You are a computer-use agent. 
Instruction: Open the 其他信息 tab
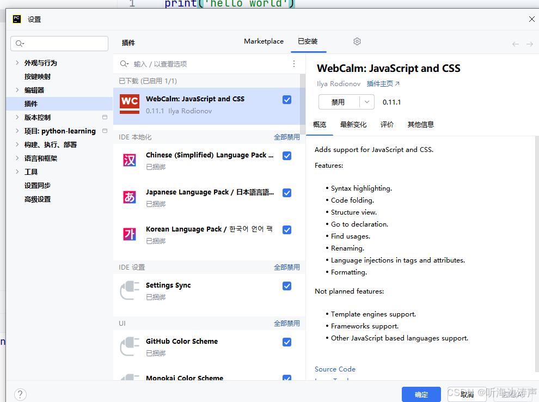point(420,125)
